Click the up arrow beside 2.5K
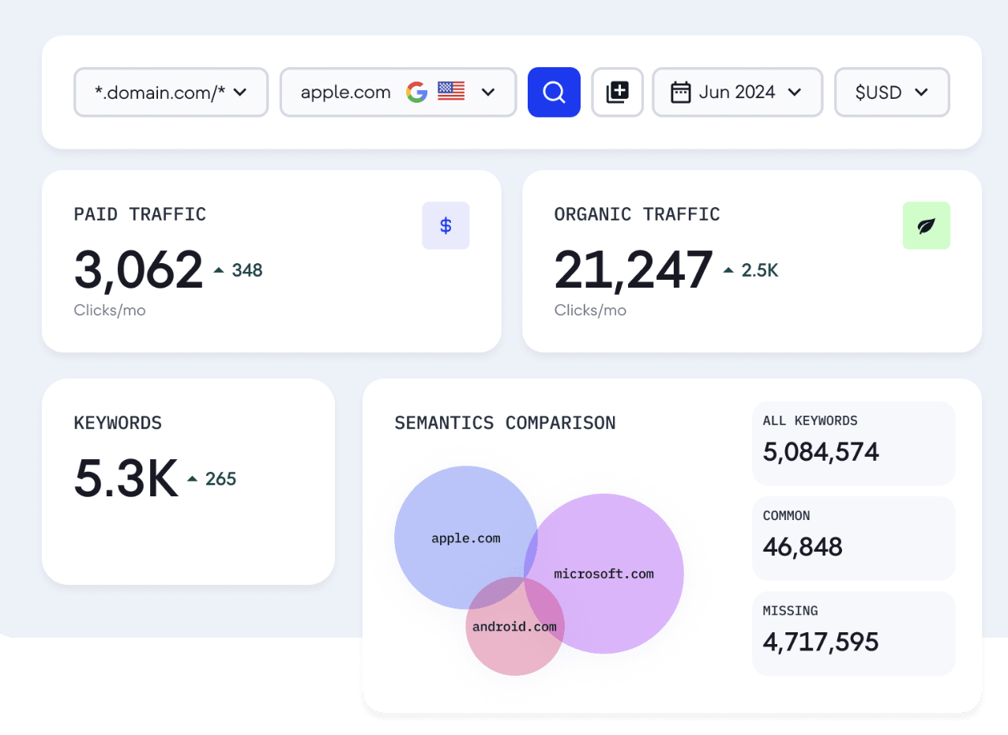 [728, 270]
